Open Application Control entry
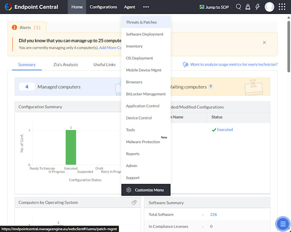 (146, 106)
